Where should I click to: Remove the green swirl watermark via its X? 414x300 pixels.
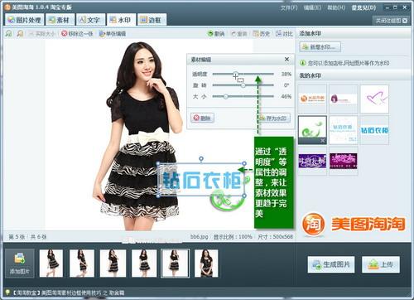[322, 141]
